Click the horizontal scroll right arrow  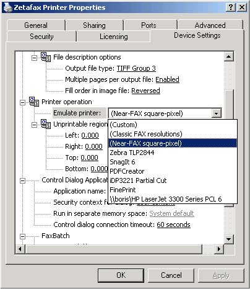click(x=219, y=249)
